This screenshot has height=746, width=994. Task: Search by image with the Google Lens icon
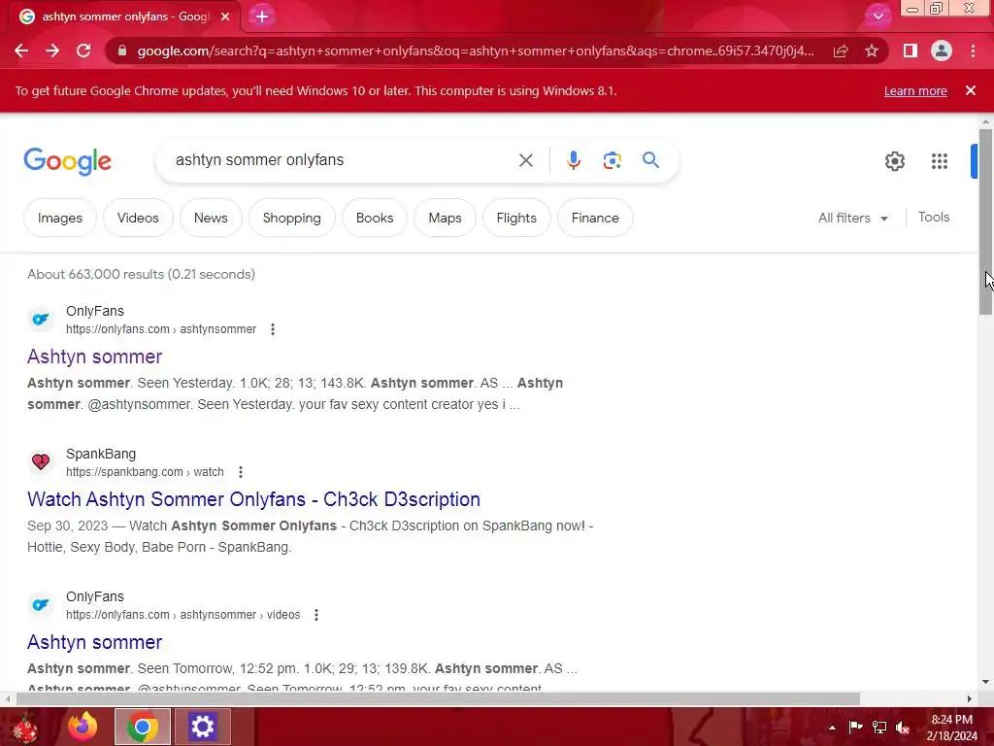(612, 160)
